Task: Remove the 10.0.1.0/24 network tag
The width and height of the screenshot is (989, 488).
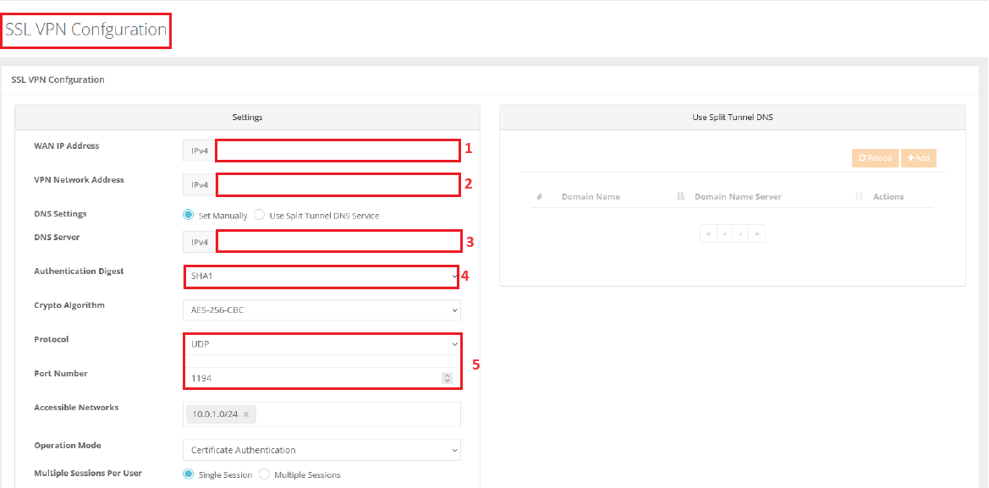Action: 245,414
